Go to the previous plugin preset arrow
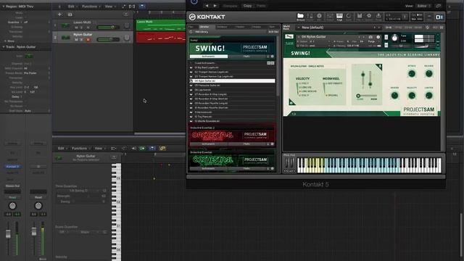The height and width of the screenshot is (261, 464). (x=207, y=6)
